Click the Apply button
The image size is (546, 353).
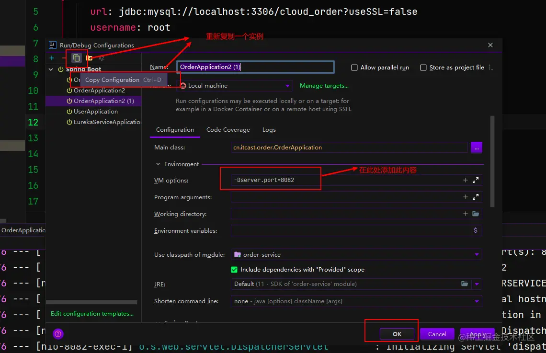pos(478,334)
